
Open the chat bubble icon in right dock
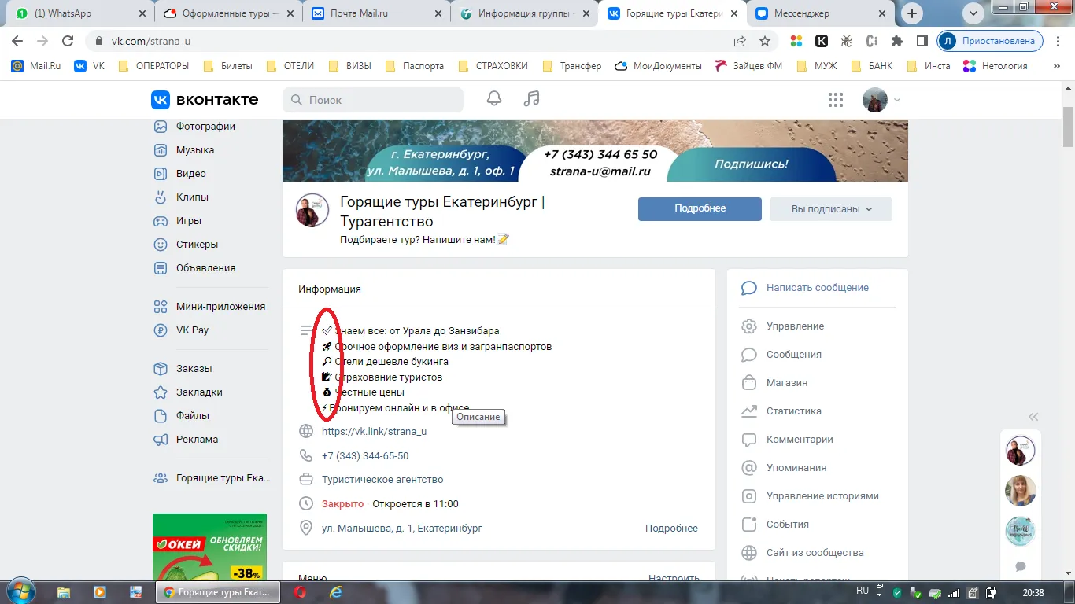coord(1021,566)
